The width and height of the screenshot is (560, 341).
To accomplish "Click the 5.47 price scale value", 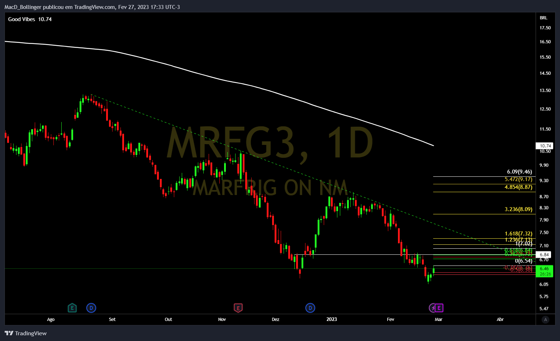I will click(544, 309).
